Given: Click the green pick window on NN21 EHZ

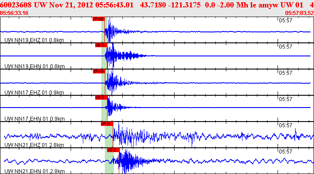Looking at the screenshot, I should 109,135.
